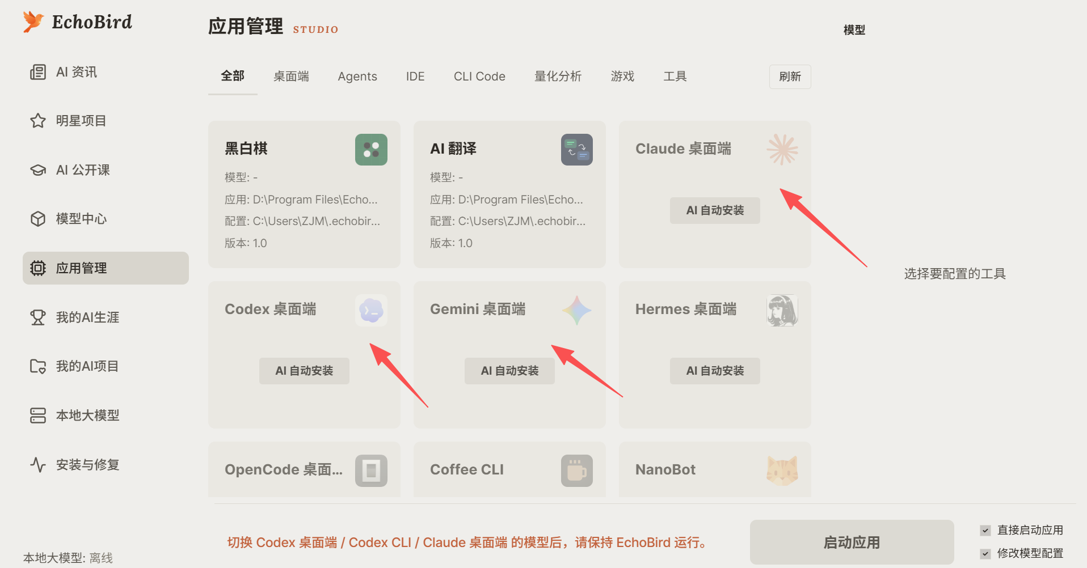Click the AI 翻译 card's 配置 path line
The image size is (1087, 568).
[x=508, y=221]
